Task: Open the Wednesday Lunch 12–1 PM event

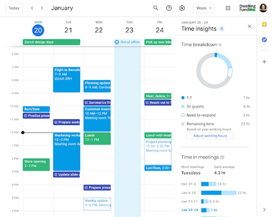Action: coord(97,139)
